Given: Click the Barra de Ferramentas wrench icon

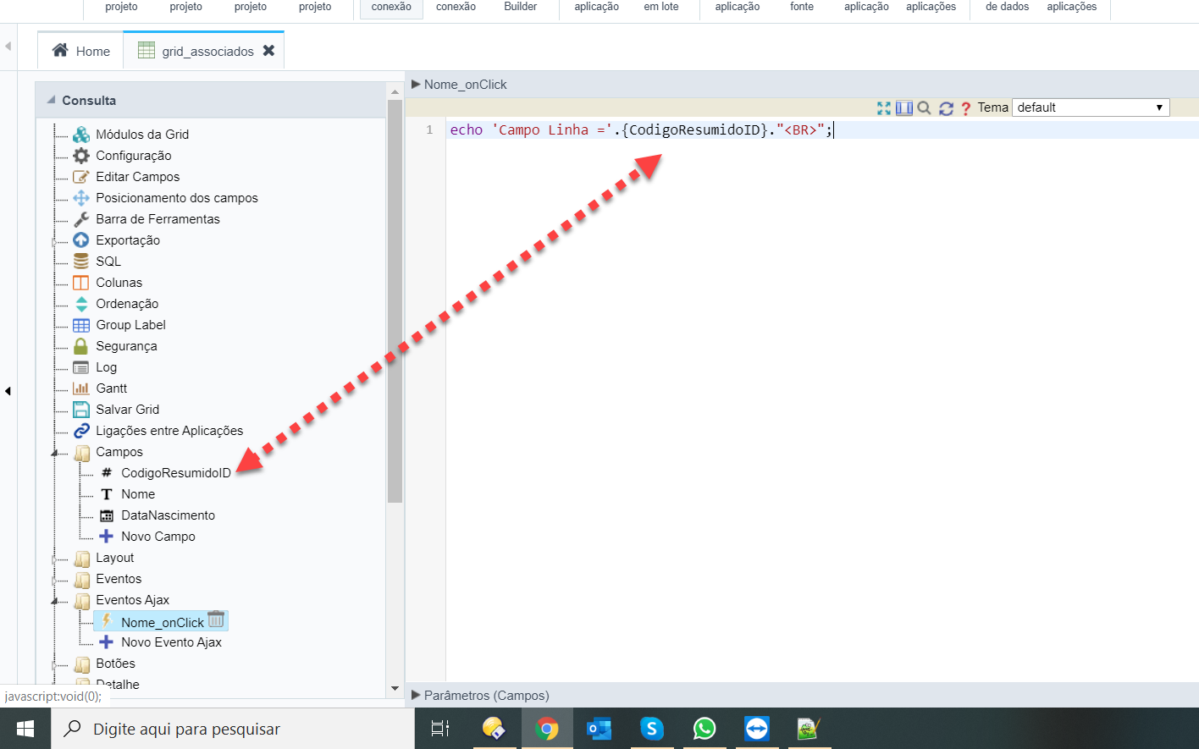Looking at the screenshot, I should (81, 219).
